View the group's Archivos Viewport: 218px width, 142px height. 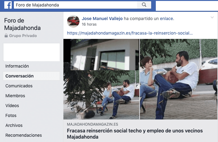(x=14, y=125)
